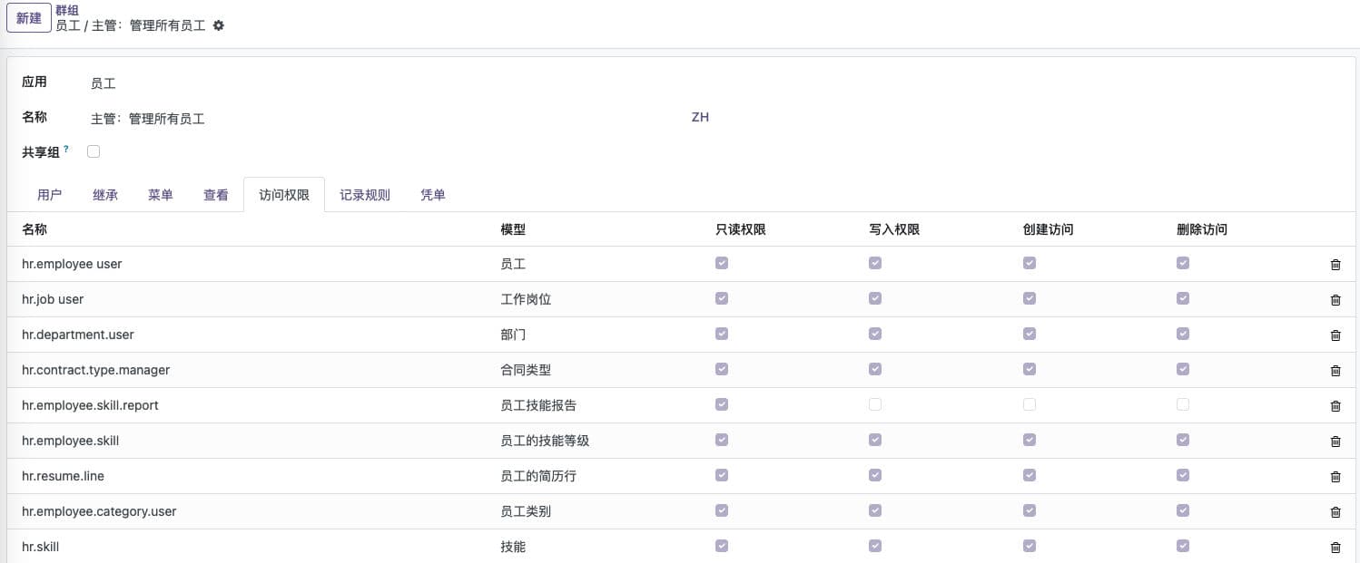Click the gear icon beside the breadcrumb title
The height and width of the screenshot is (563, 1360).
point(219,26)
